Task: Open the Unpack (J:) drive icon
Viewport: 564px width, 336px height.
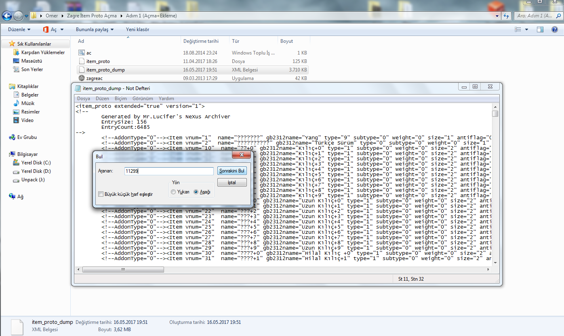Action: [16, 180]
